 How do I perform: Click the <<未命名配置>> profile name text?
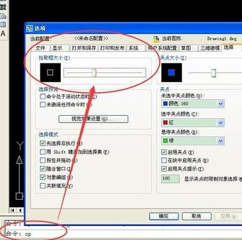click(x=91, y=38)
